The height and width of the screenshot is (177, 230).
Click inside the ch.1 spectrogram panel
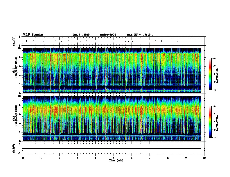pos(112,71)
